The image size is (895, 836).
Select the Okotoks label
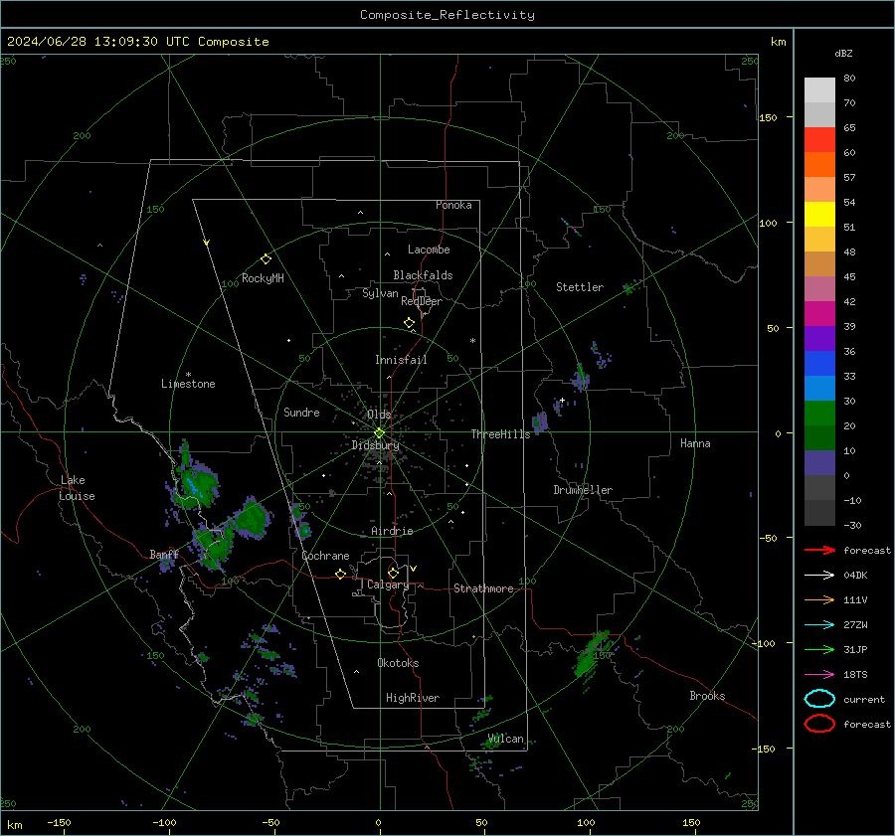(398, 663)
